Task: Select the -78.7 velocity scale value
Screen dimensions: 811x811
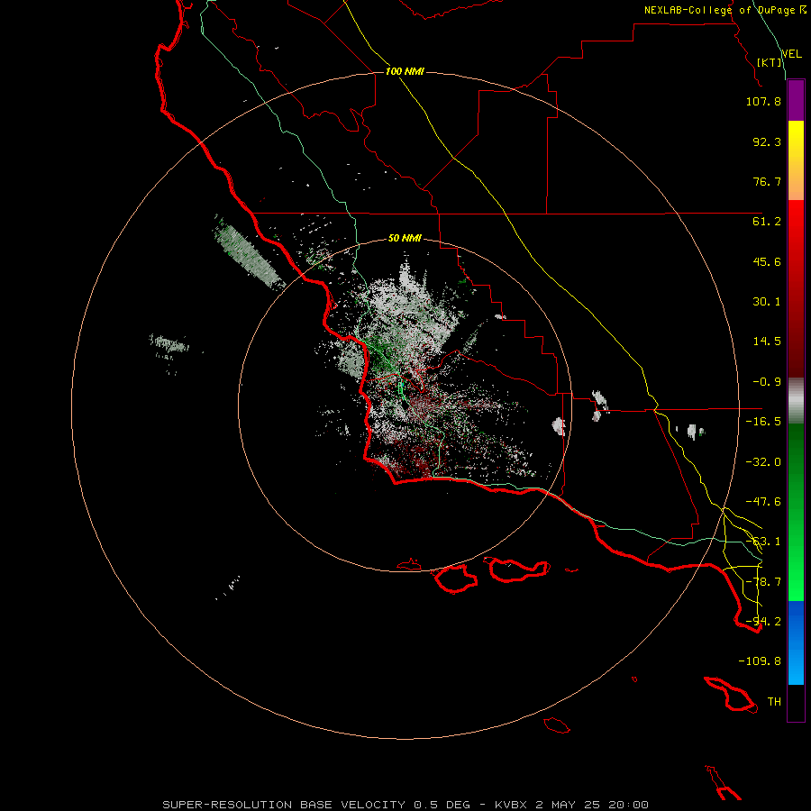Action: pyautogui.click(x=763, y=582)
